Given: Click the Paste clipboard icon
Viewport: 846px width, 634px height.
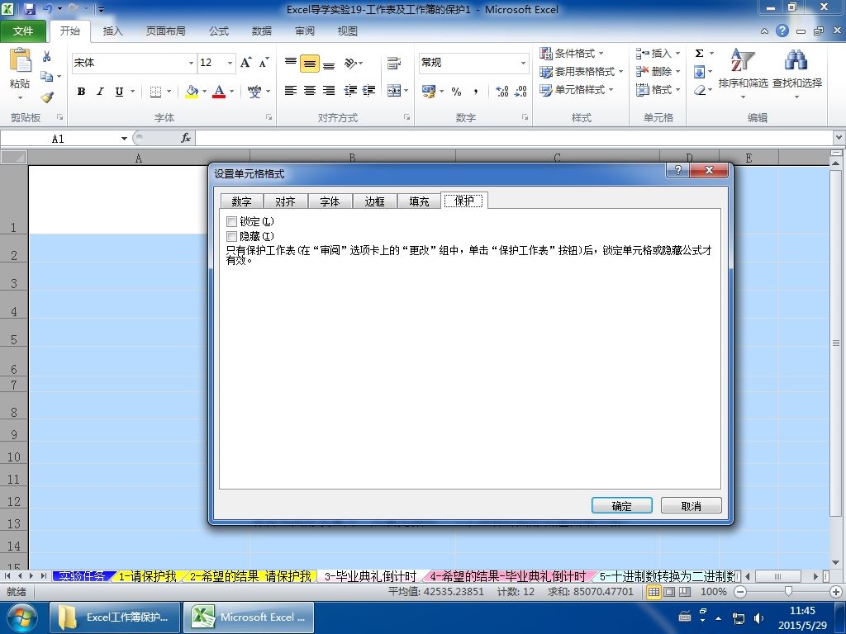Looking at the screenshot, I should click(21, 60).
